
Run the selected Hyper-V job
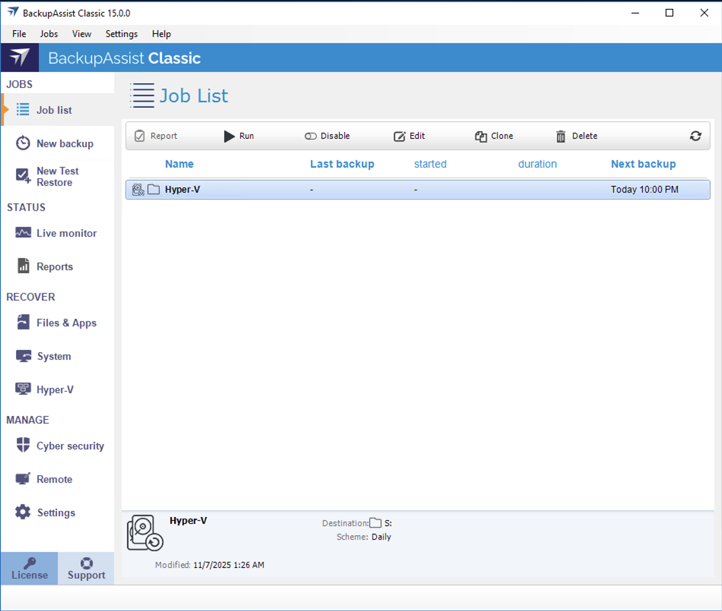pyautogui.click(x=239, y=136)
